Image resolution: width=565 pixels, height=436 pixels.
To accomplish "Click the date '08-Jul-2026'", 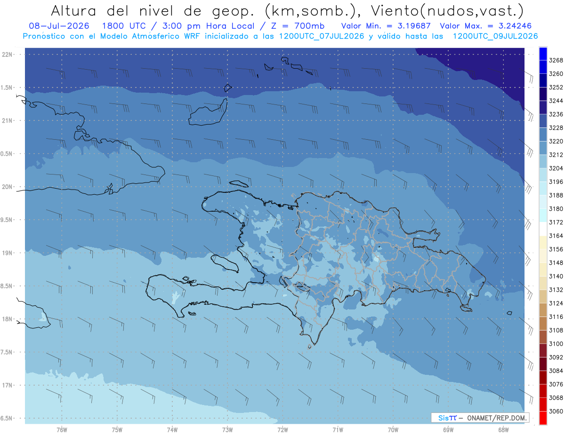I will (59, 26).
